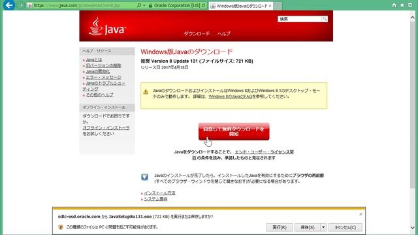The height and width of the screenshot is (235, 418).
Task: Click the yellow warning triangle icon
Action: pyautogui.click(x=146, y=92)
